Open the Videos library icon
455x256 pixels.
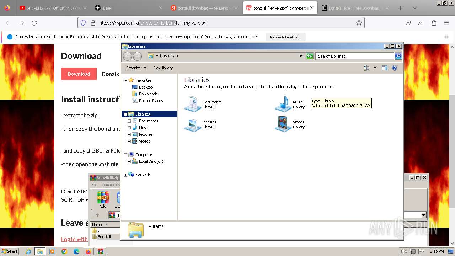(x=283, y=124)
